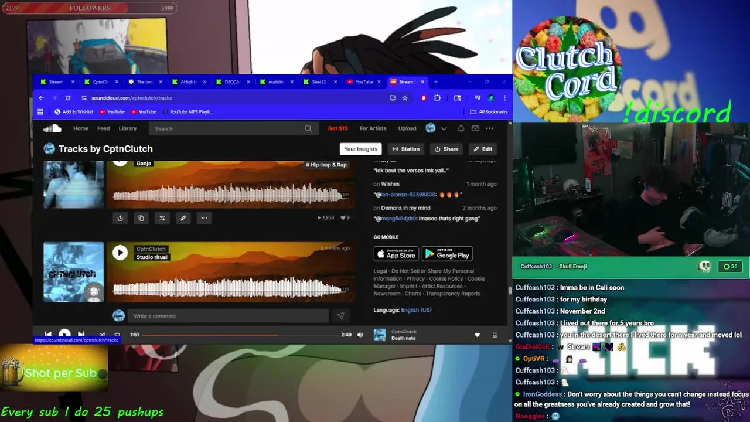Click the SoundCloud logo
The width and height of the screenshot is (750, 422).
pyautogui.click(x=52, y=128)
